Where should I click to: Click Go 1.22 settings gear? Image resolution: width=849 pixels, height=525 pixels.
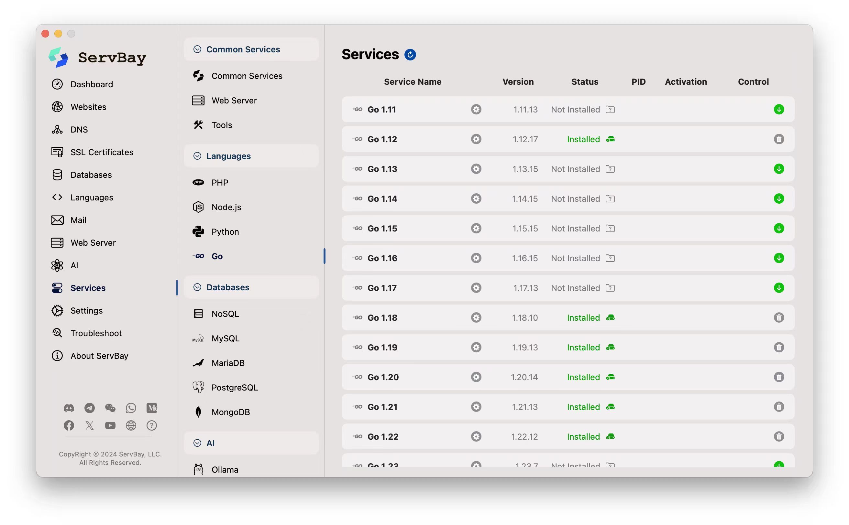[x=476, y=436]
